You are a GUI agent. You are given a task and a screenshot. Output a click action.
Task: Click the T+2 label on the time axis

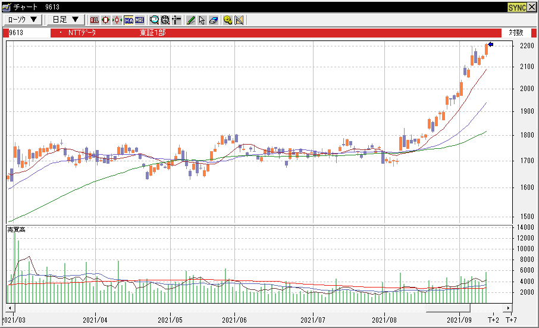tap(493, 320)
